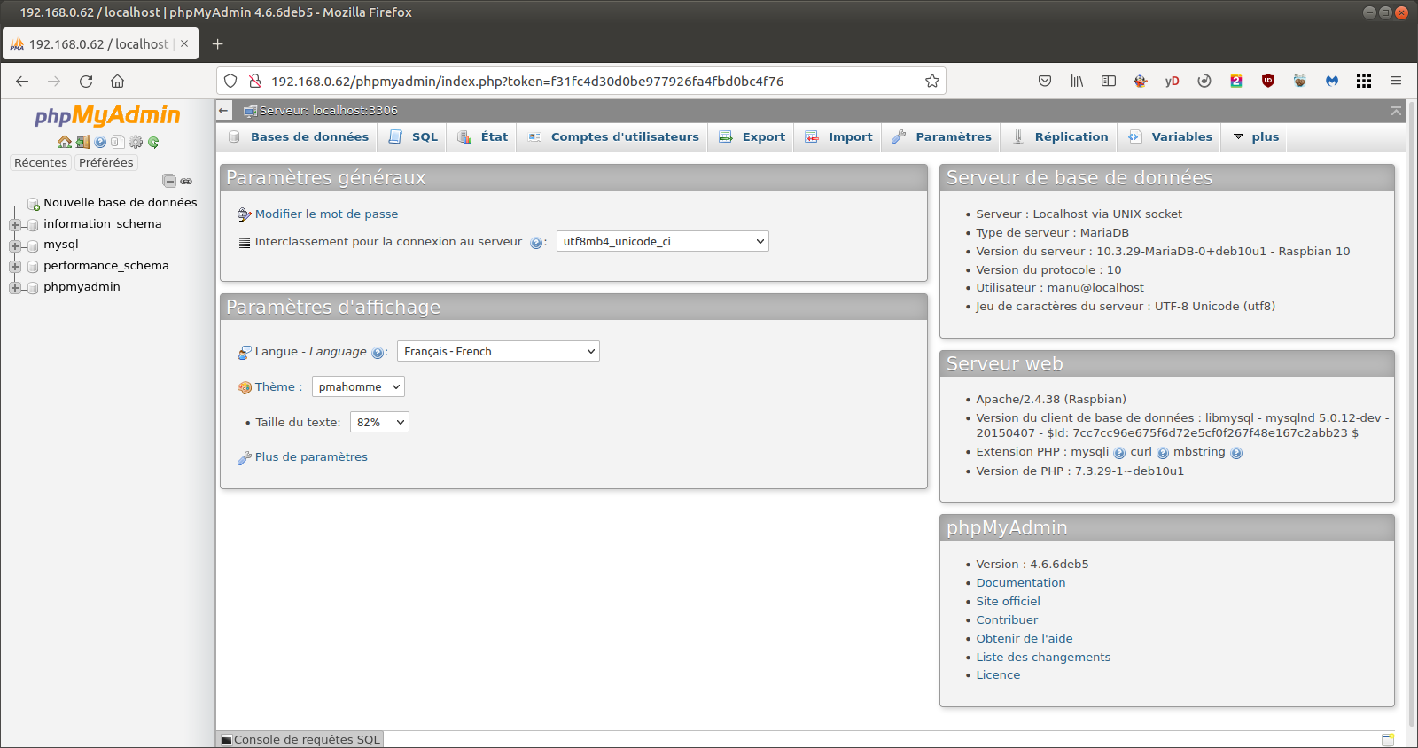This screenshot has width=1418, height=748.
Task: Click the SQL console window icon at bottom right
Action: pos(1388,739)
